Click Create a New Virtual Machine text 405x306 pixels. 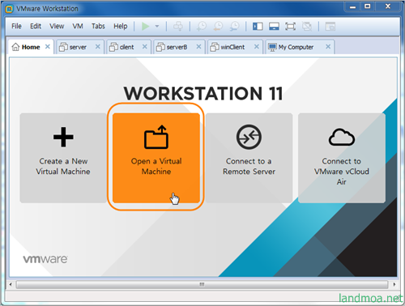[x=63, y=166]
